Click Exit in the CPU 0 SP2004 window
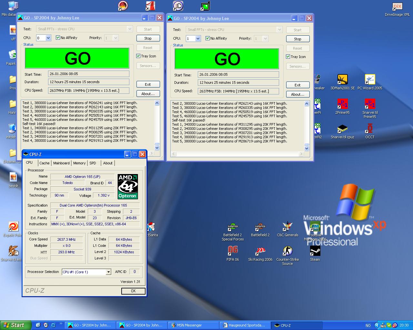Image resolution: width=413 pixels, height=330 pixels. click(148, 84)
